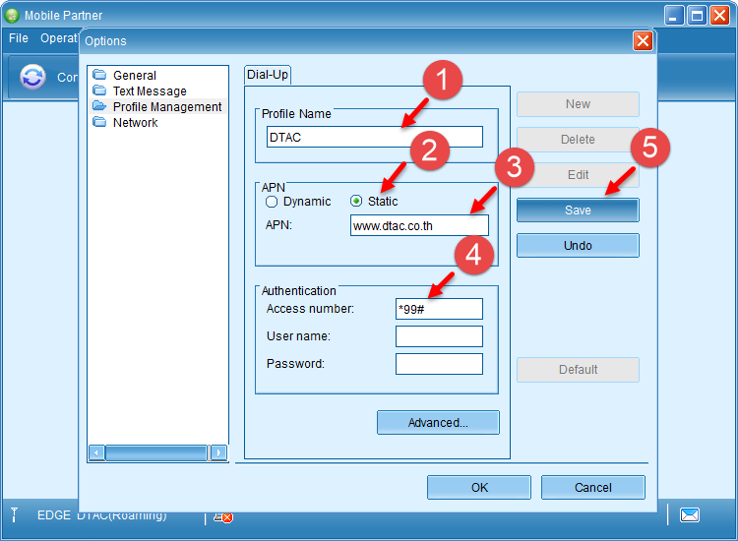
Task: Click the General folder icon
Action: pos(99,75)
